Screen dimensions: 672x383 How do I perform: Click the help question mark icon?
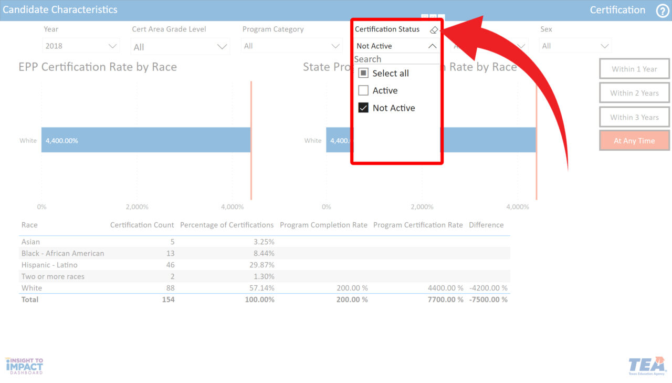pos(663,11)
